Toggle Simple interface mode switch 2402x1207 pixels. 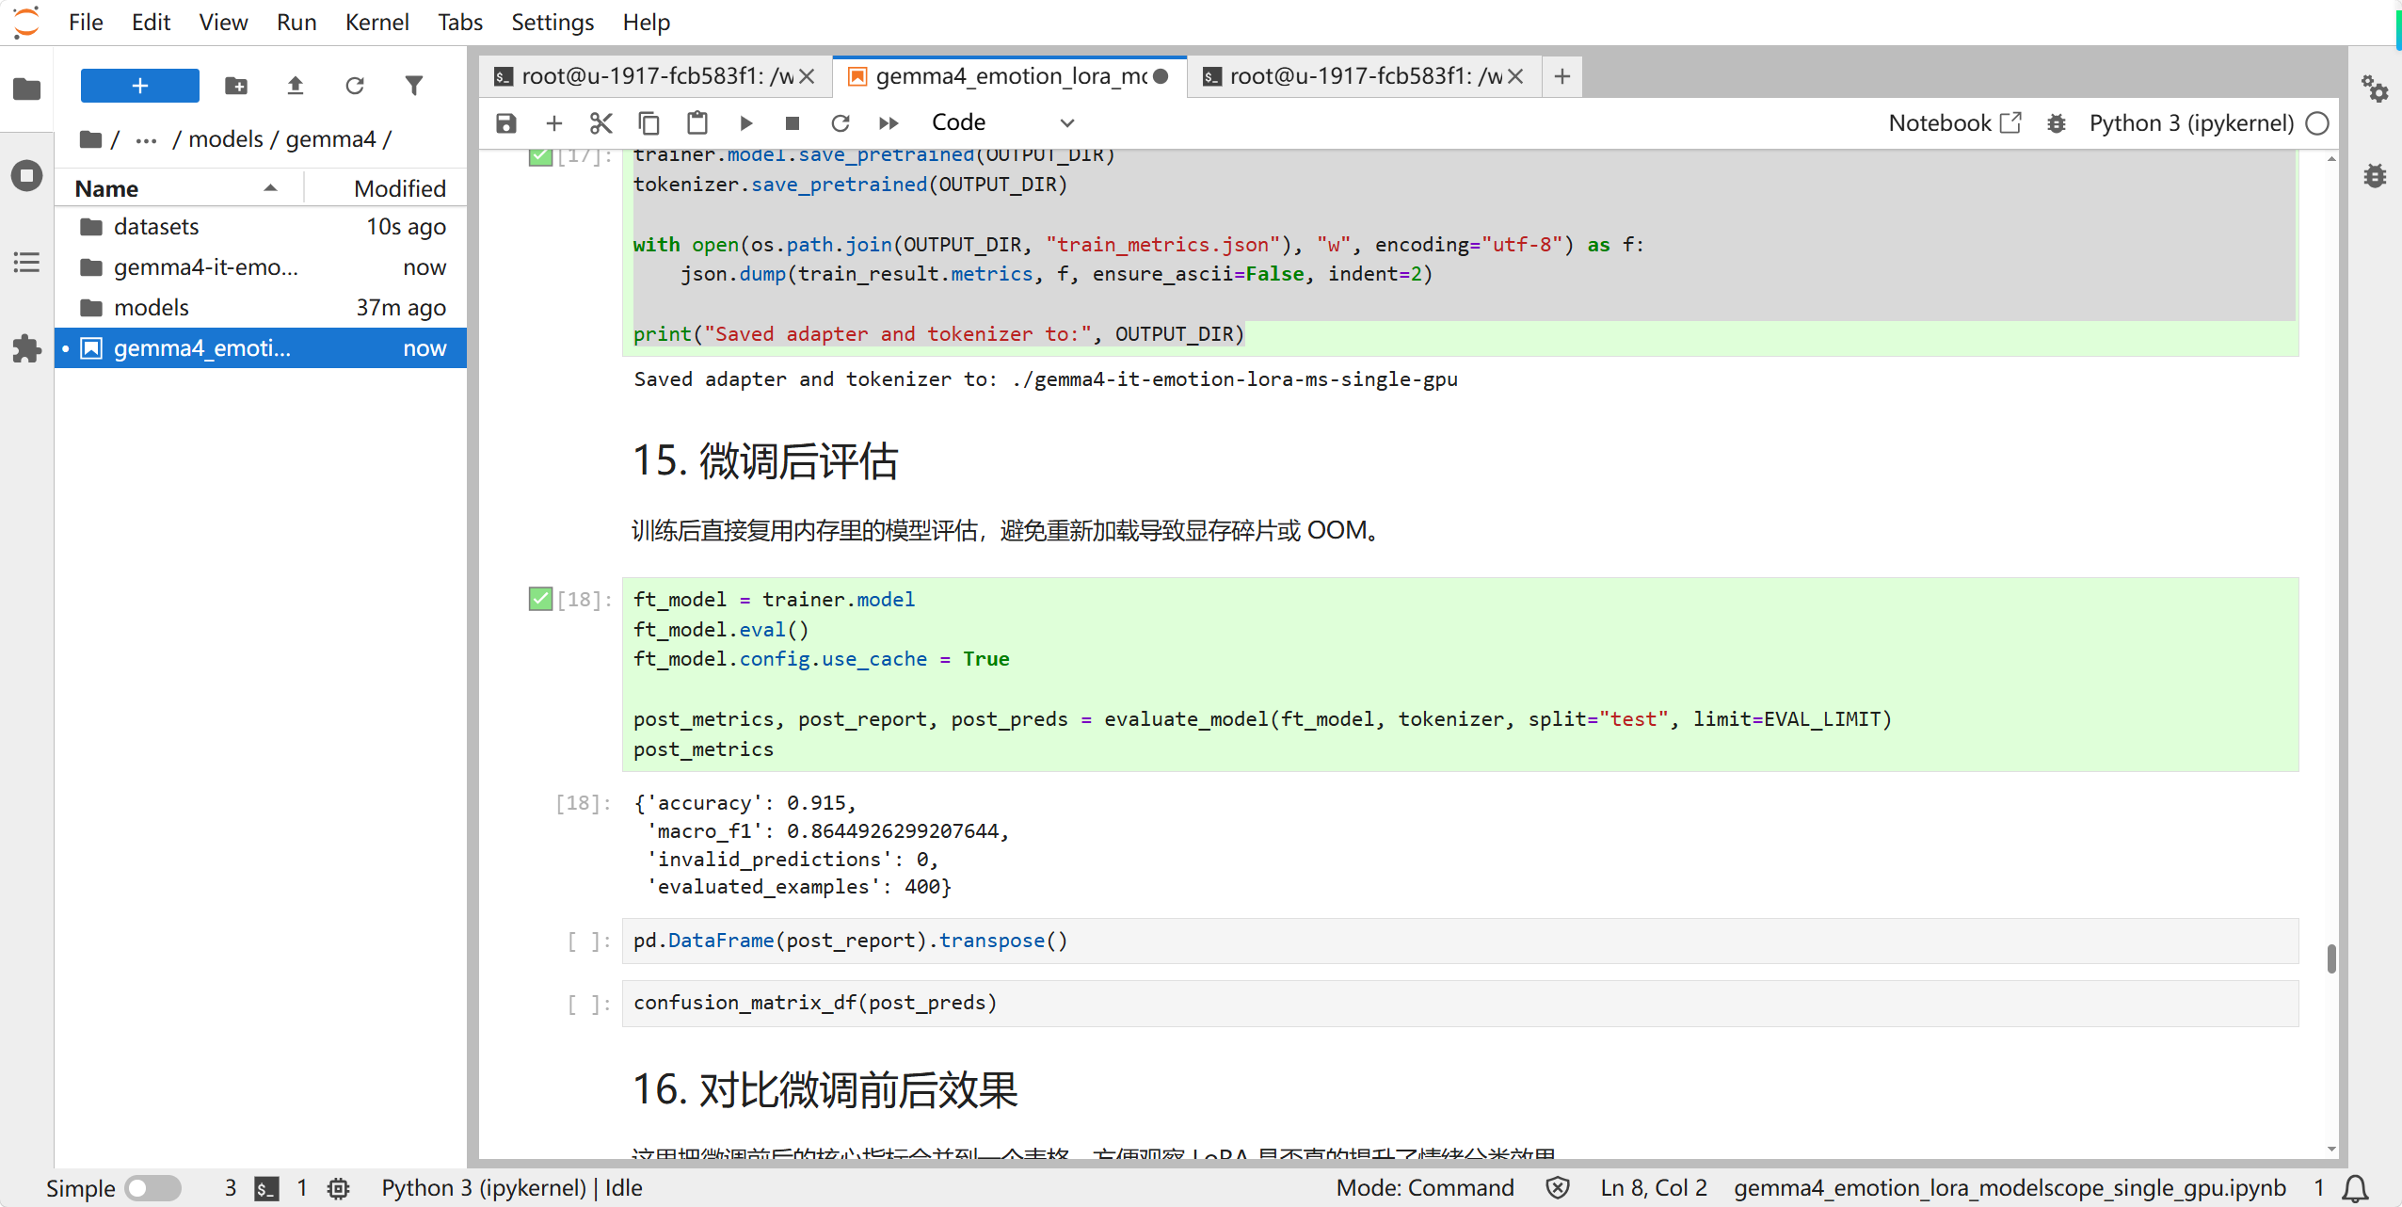pyautogui.click(x=153, y=1187)
